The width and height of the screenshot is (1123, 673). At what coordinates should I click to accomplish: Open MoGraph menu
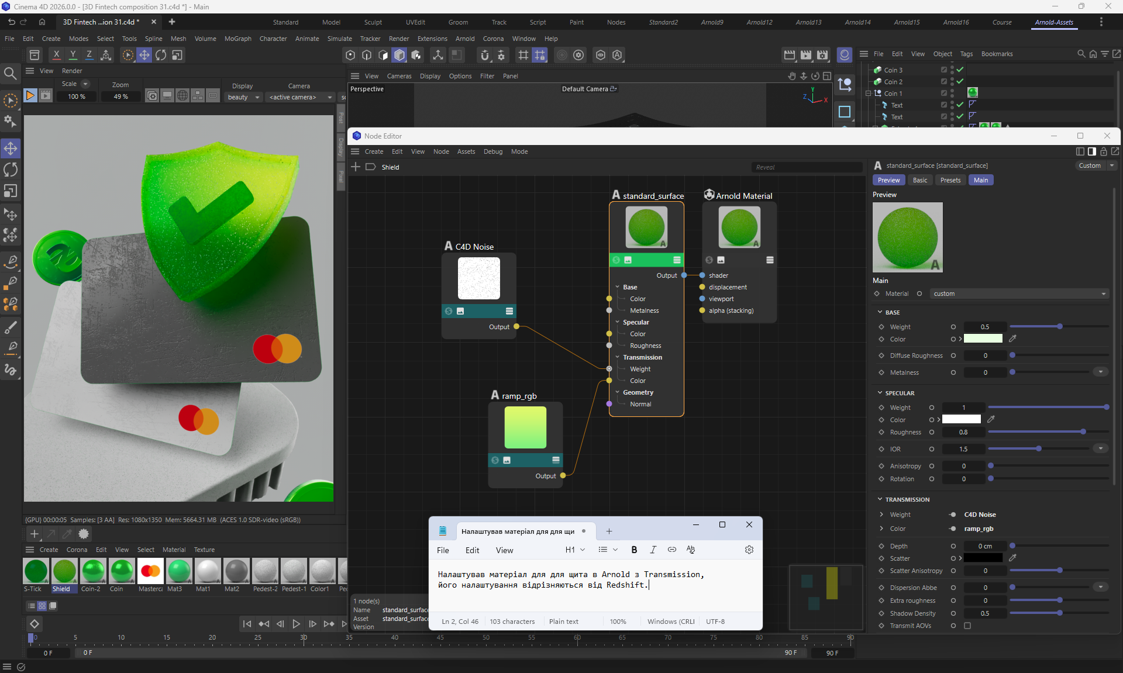pyautogui.click(x=237, y=39)
